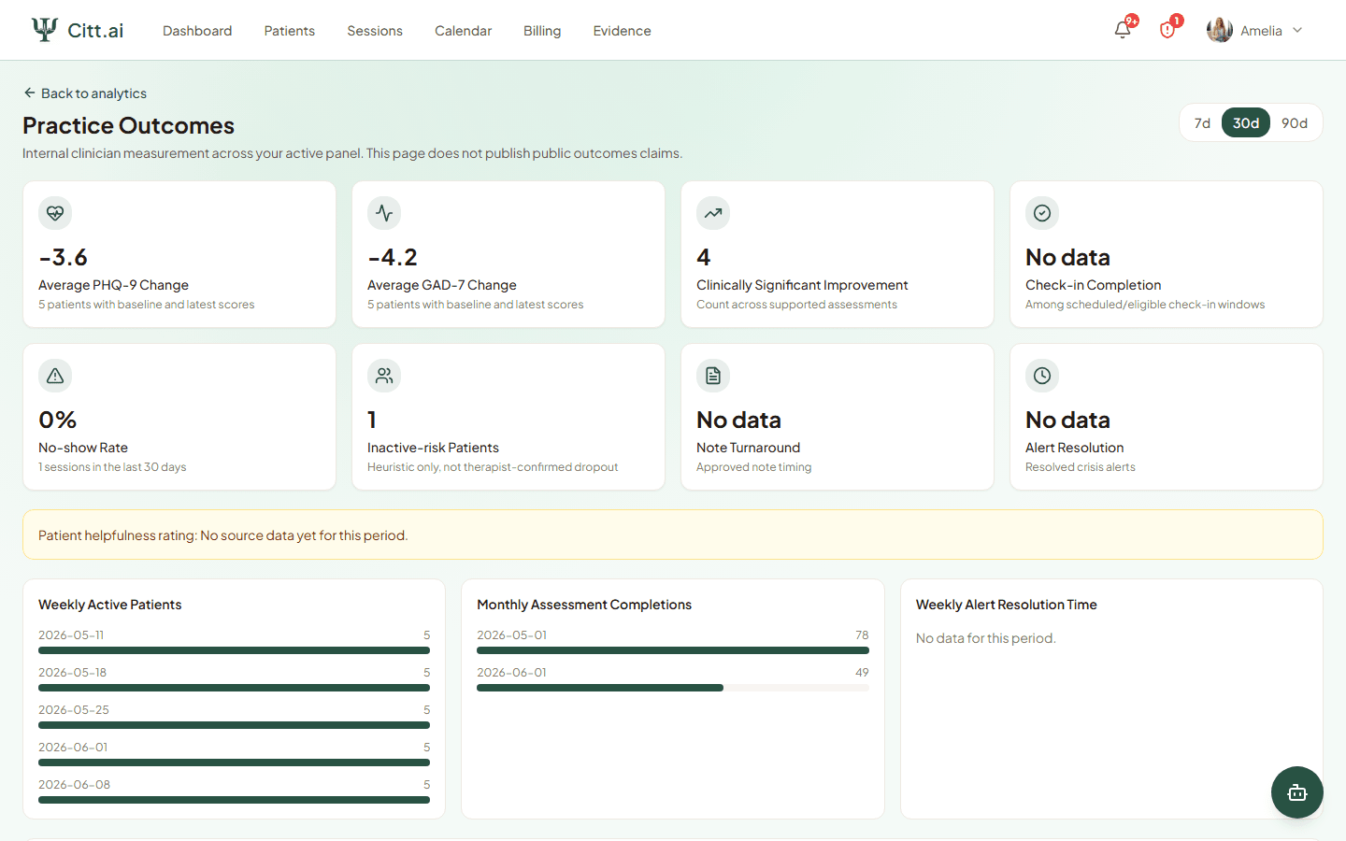Click the 2026-05-25 weekly active bar
The image size is (1346, 841).
click(x=234, y=725)
